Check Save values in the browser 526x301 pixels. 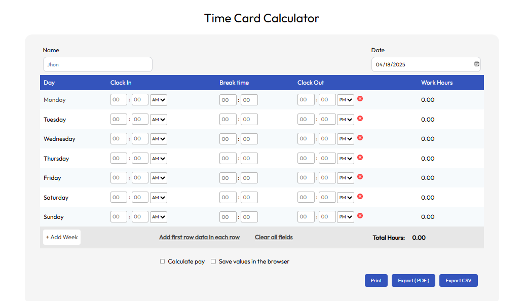pos(213,261)
